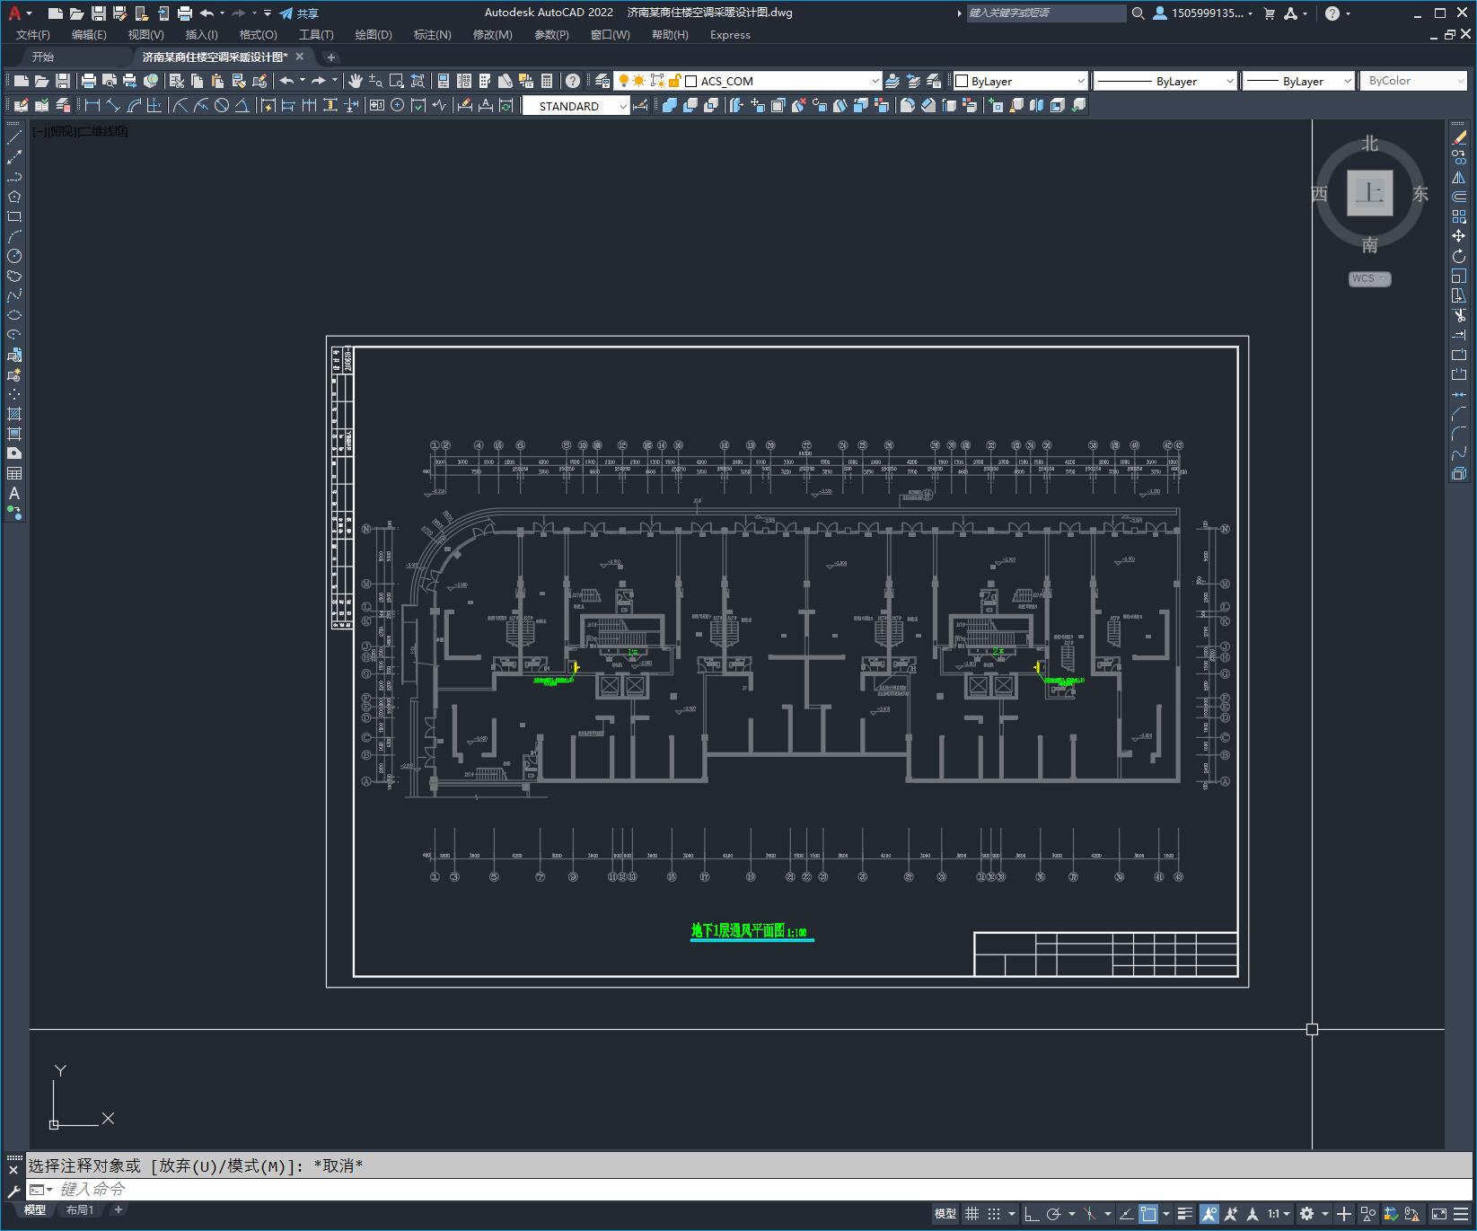Click the Pan hand tool
The width and height of the screenshot is (1477, 1231).
356,81
